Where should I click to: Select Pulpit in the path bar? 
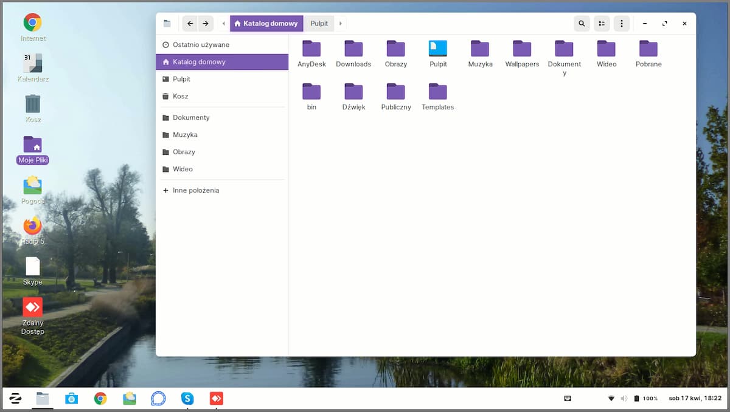[x=319, y=24]
